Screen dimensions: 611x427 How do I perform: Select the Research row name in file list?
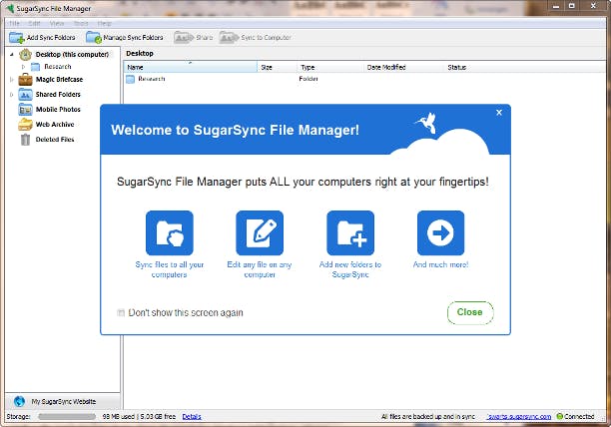click(x=152, y=79)
